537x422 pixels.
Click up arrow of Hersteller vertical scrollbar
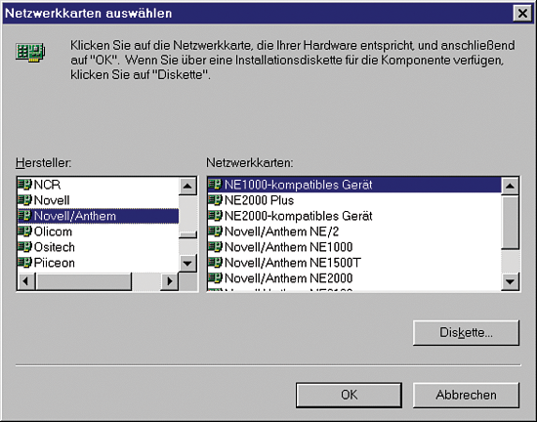coord(187,187)
